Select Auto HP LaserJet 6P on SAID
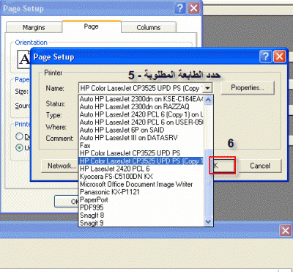293x272 pixels. [x=141, y=130]
